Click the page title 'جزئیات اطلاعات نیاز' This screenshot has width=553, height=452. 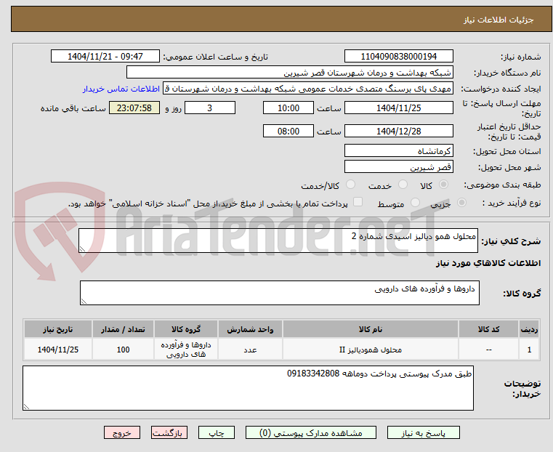498,20
